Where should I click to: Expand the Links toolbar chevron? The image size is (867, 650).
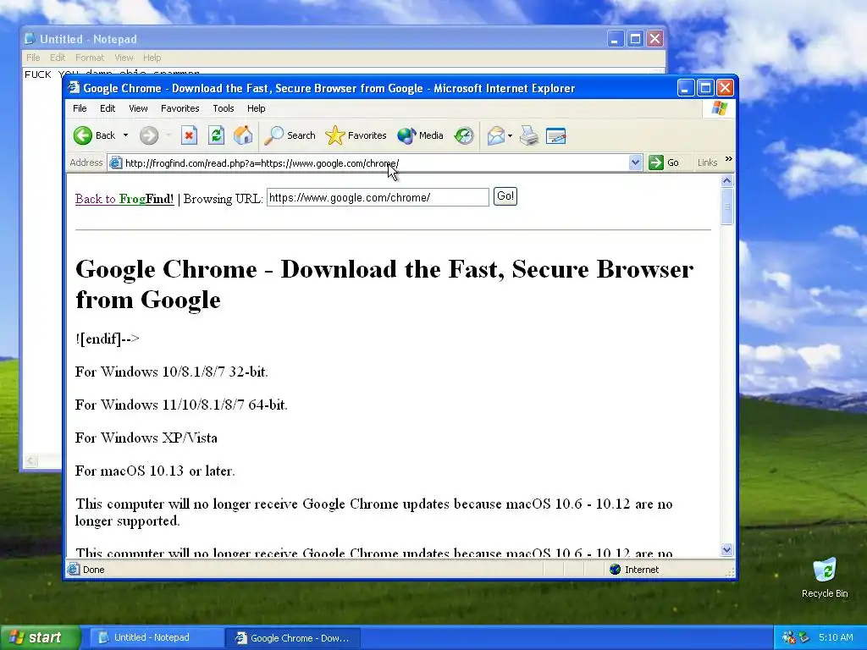coord(729,159)
